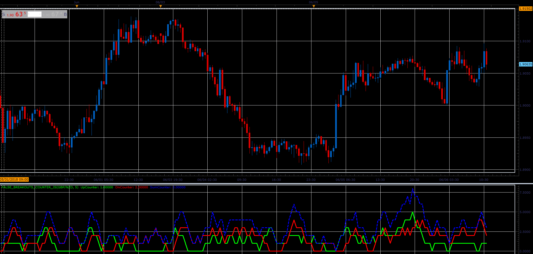533x254 pixels.
Task: Click the 10:30 time axis label
Action: 484,180
